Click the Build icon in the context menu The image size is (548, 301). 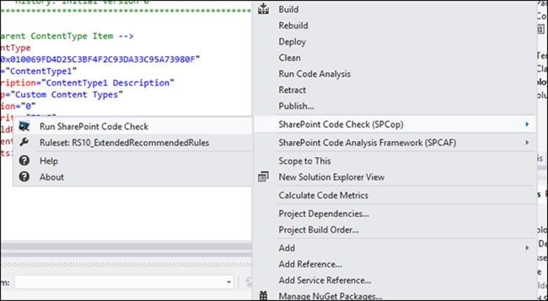click(264, 11)
